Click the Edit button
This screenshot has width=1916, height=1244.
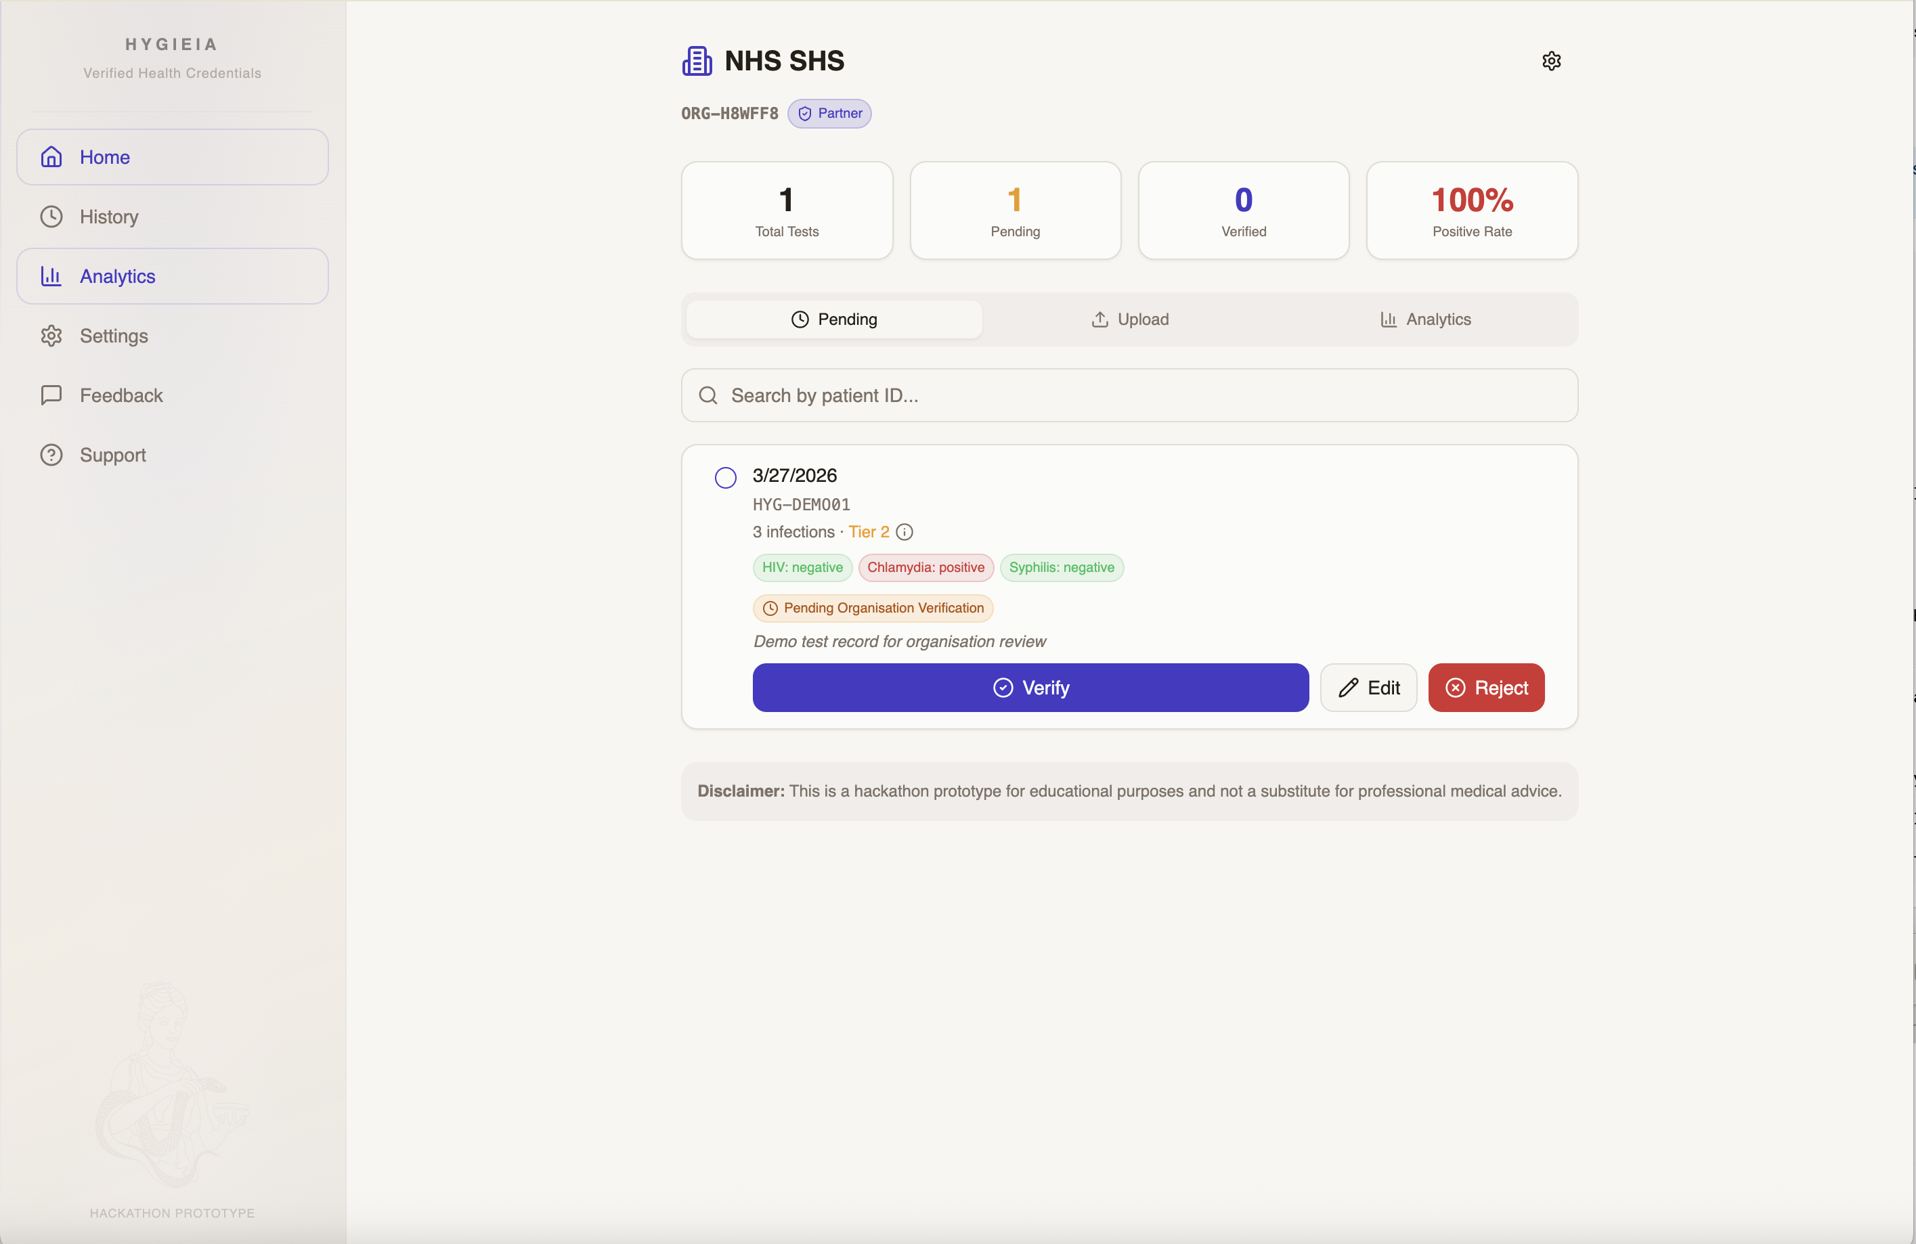1368,687
